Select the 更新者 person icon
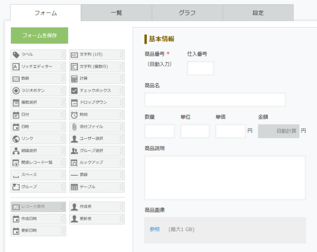 tap(74, 219)
